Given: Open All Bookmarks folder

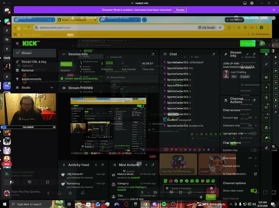Looking at the screenshot, I should click(x=260, y=34).
